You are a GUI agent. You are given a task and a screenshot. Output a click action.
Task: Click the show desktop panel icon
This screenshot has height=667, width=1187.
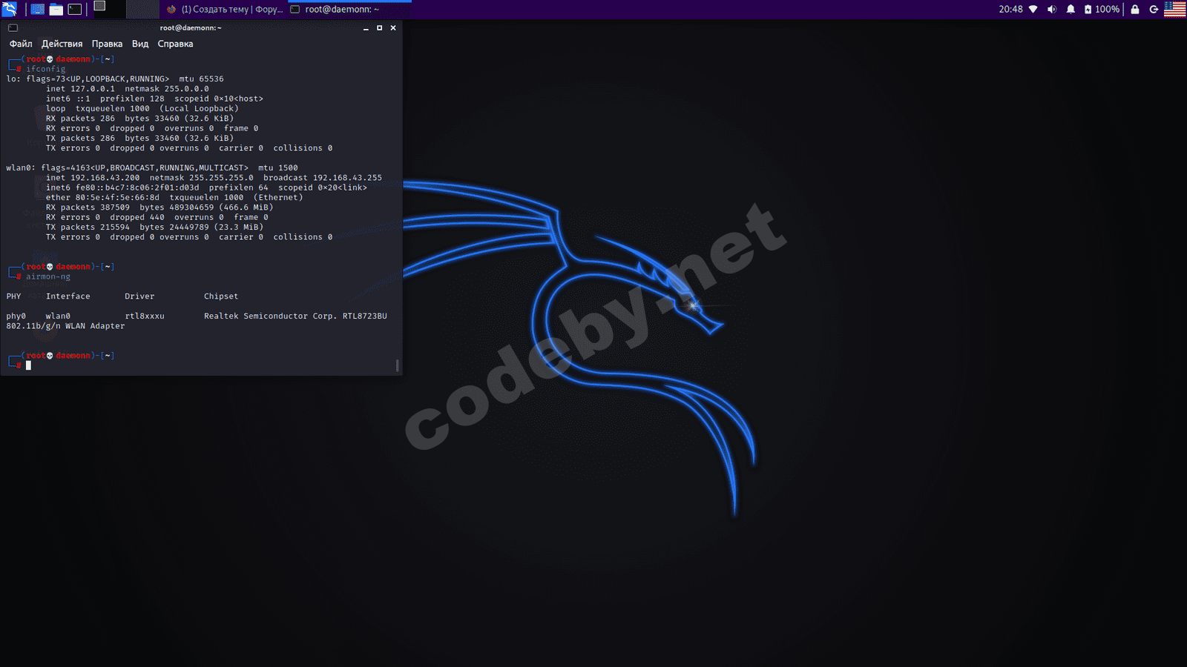click(x=37, y=10)
